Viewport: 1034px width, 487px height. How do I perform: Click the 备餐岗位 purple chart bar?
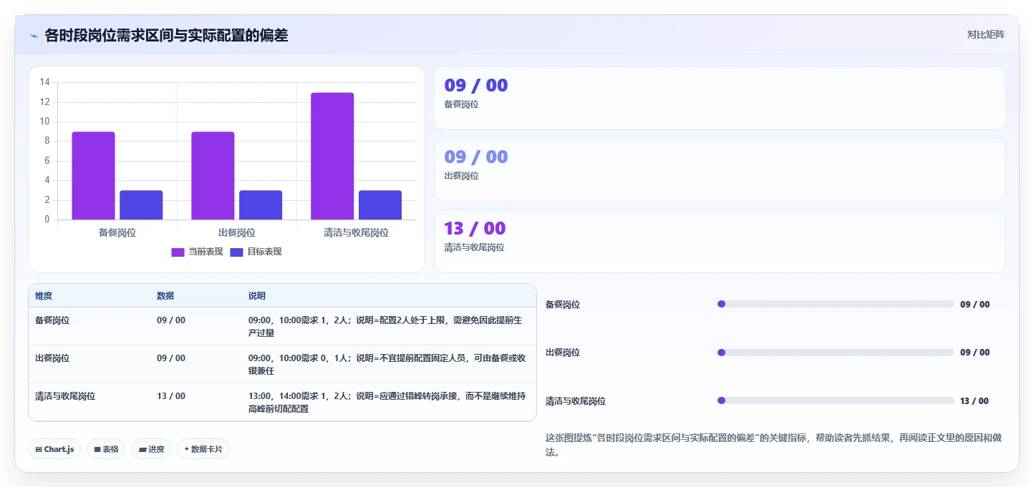coord(93,176)
